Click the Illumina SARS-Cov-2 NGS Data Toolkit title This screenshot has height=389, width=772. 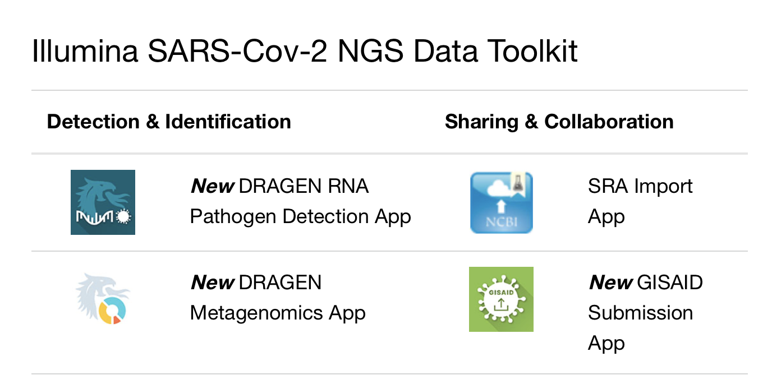point(305,51)
